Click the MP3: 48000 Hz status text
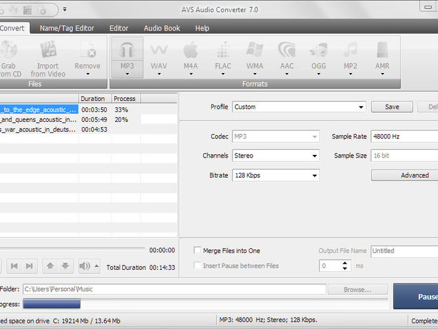Screen dimensions: 438x329 point(268,319)
